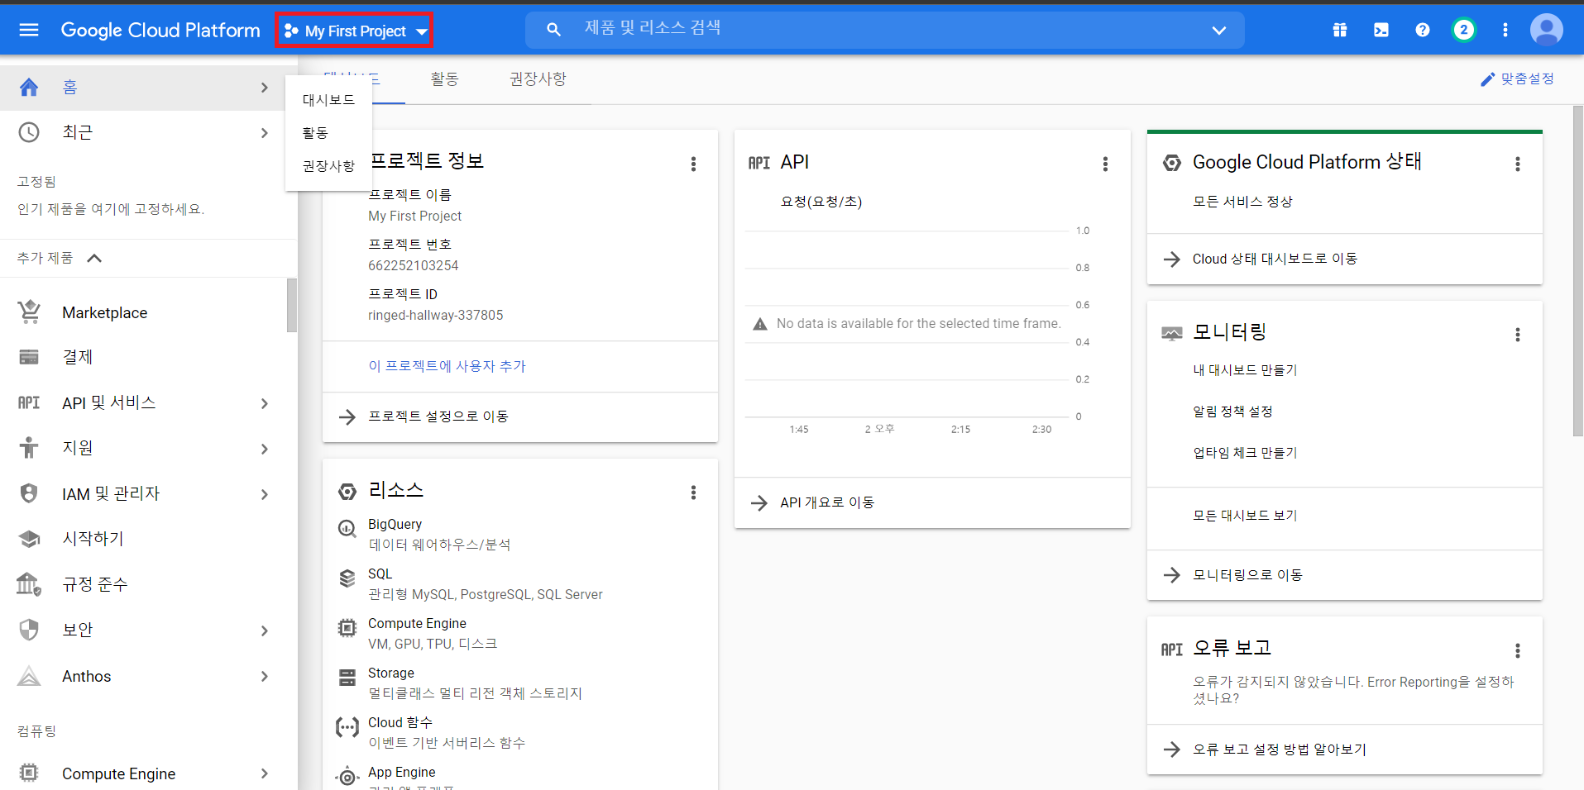Open the My First Project selector dropdown

354,31
